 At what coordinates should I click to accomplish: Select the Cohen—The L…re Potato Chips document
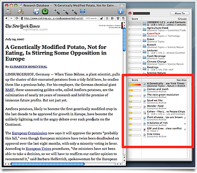click(x=157, y=113)
